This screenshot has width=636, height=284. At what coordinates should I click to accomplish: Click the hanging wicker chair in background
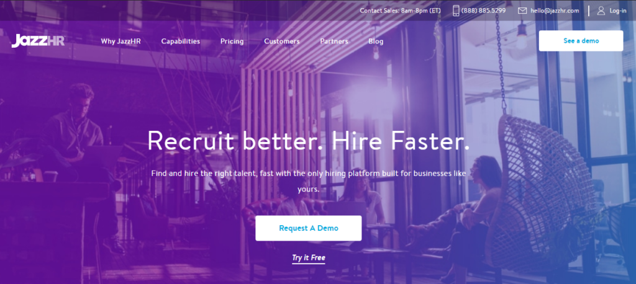542,190
